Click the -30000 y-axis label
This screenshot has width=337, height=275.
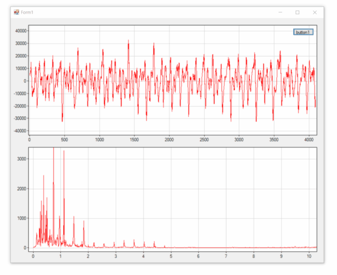pos(20,119)
